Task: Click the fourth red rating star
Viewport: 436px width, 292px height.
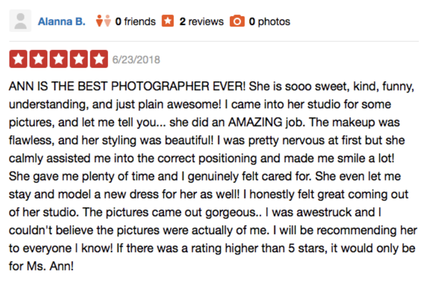Action: 78,59
